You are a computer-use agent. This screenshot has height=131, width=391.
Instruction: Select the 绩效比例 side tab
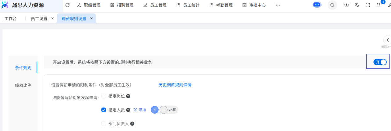click(x=23, y=85)
